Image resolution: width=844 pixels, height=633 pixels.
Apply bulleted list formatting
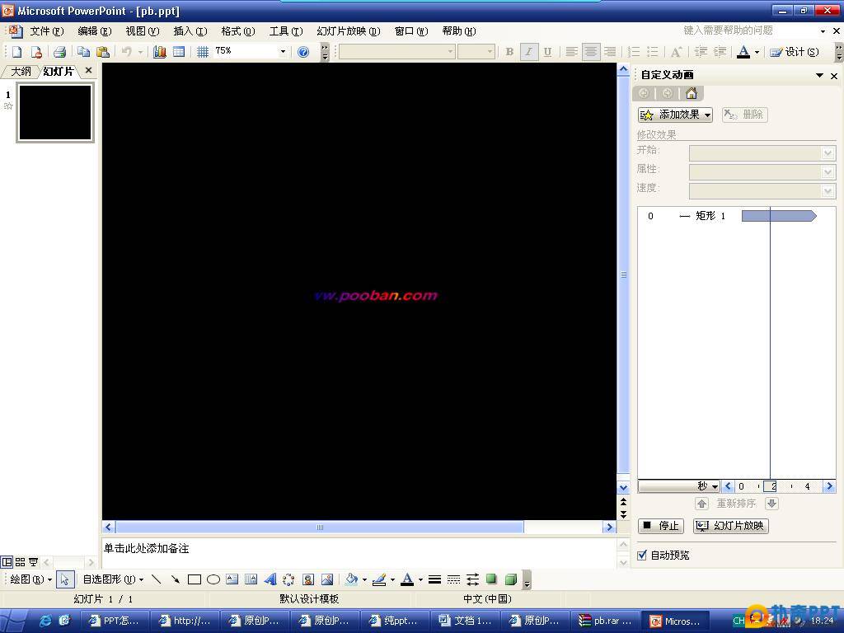pos(653,52)
